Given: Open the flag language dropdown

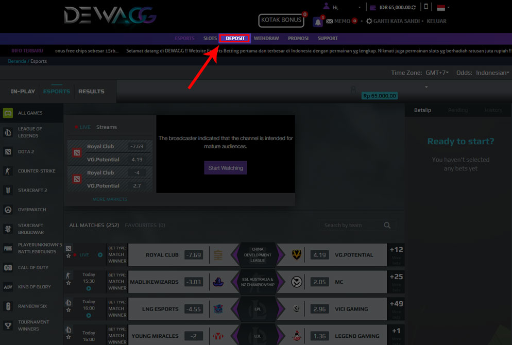Looking at the screenshot, I should coord(443,7).
